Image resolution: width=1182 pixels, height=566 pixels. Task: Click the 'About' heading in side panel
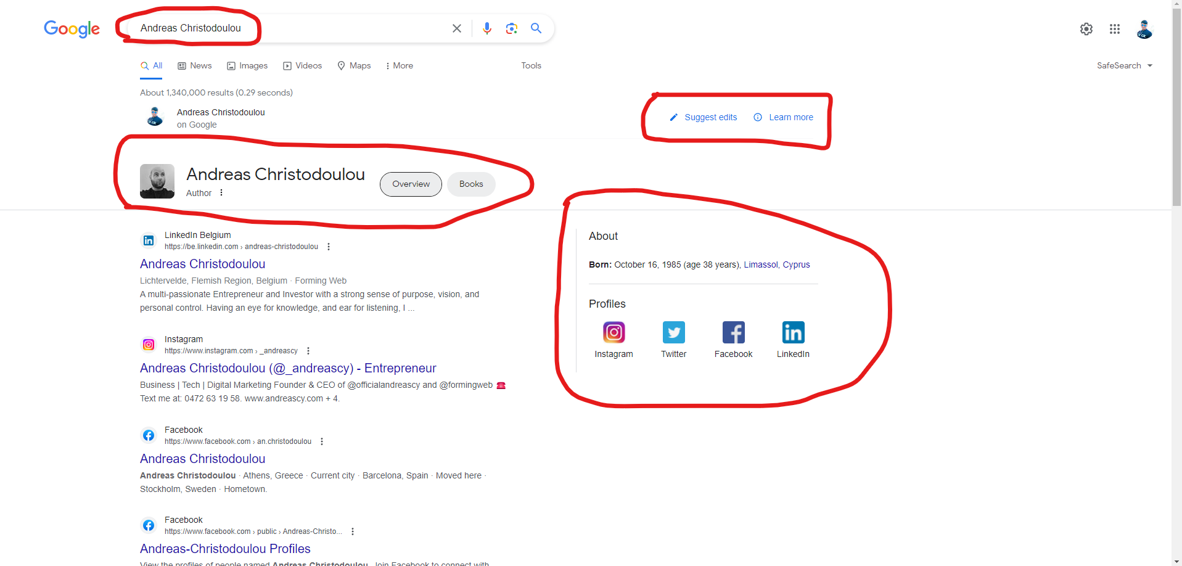[x=603, y=236]
